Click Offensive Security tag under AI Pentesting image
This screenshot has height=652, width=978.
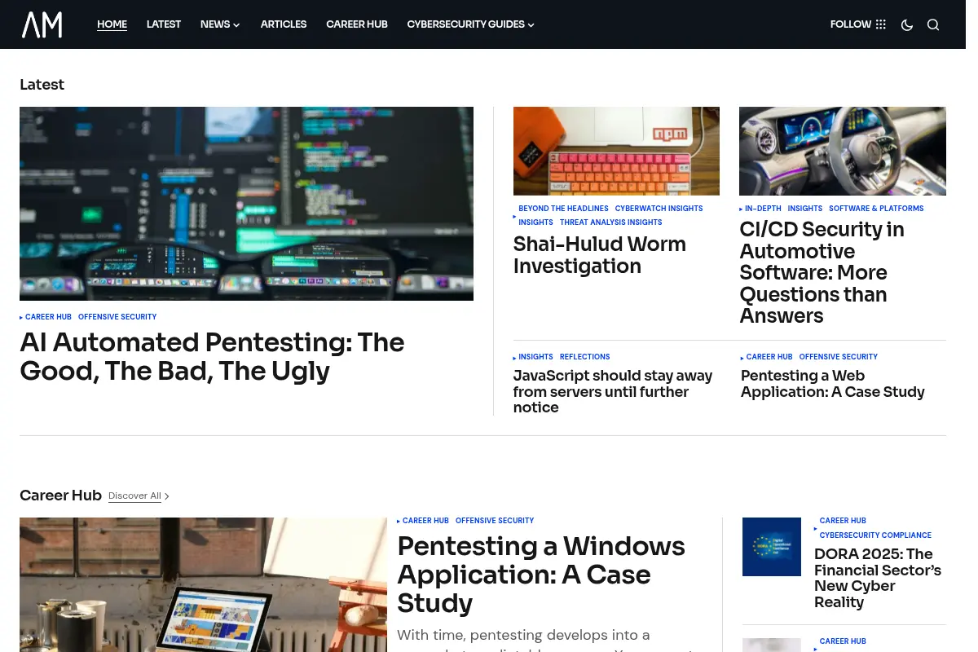click(117, 317)
